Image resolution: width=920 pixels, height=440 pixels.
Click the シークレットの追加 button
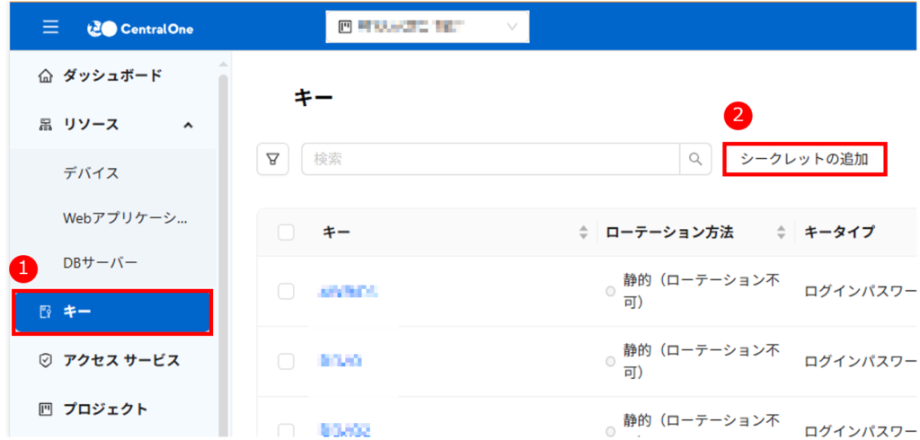(804, 159)
